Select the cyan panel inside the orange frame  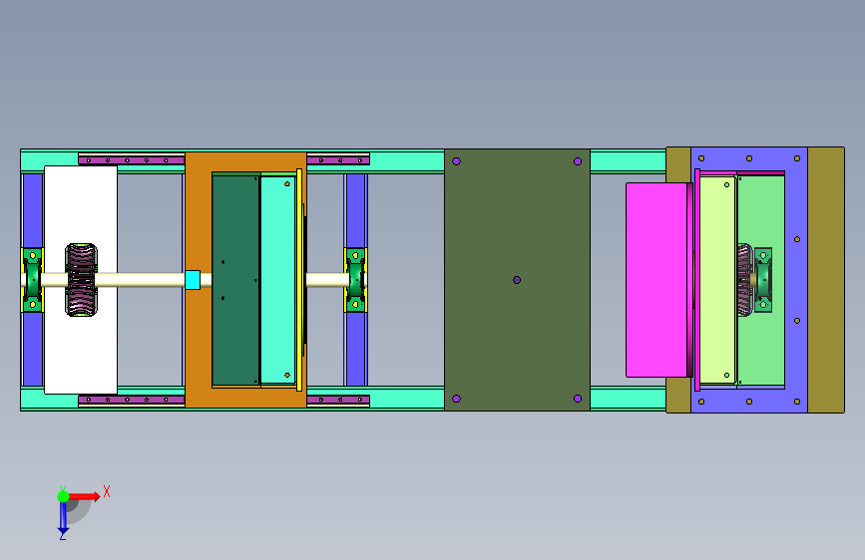pyautogui.click(x=278, y=280)
